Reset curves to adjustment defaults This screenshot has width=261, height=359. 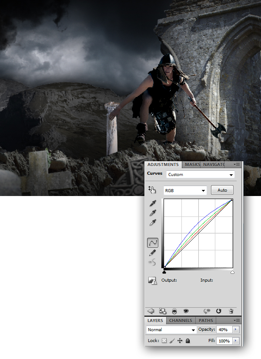coord(218,311)
